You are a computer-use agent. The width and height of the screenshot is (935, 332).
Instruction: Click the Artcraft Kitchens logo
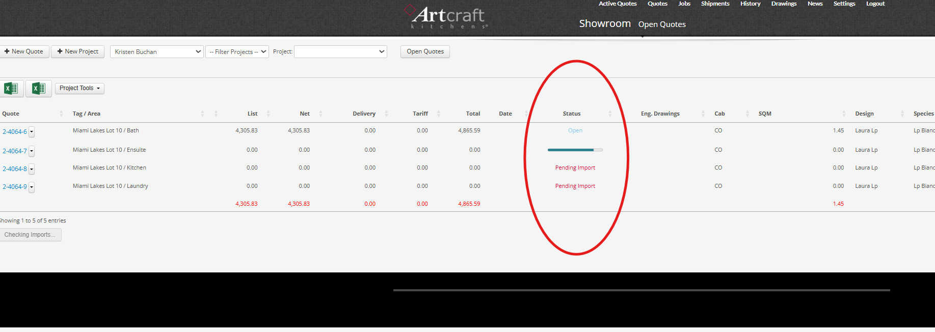coord(446,17)
